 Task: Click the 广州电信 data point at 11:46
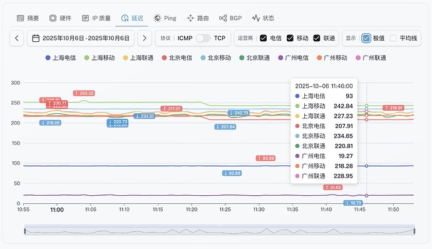point(366,196)
